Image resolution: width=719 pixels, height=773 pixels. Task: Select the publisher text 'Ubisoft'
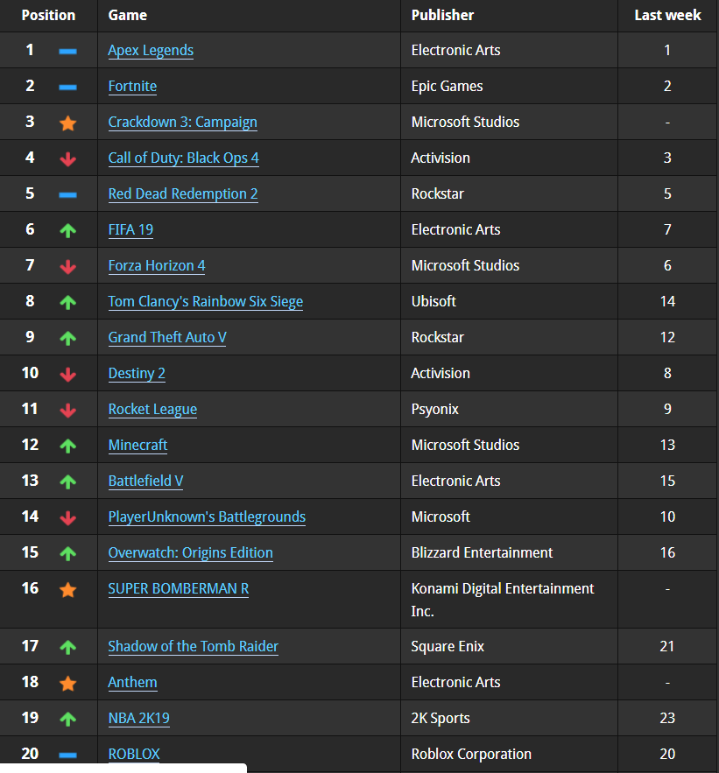point(434,302)
